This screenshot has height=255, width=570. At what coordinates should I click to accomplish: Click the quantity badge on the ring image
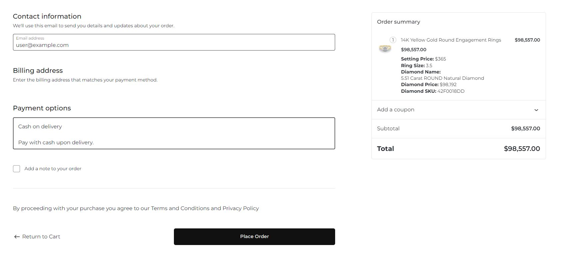pos(393,40)
